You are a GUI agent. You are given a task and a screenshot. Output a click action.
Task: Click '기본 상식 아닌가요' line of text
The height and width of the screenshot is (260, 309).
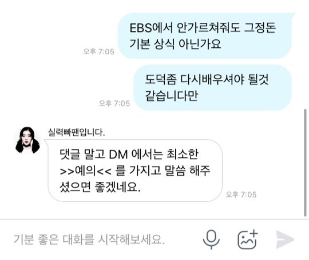pyautogui.click(x=175, y=44)
